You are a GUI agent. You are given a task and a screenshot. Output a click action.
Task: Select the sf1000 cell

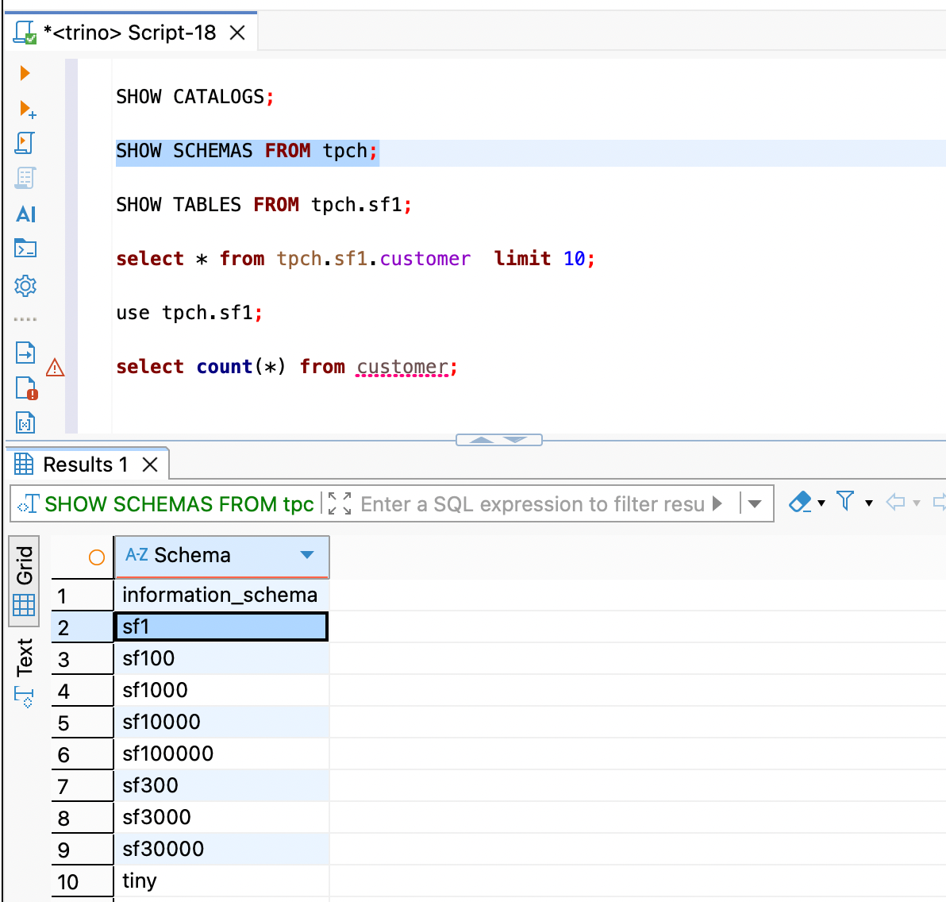tap(221, 690)
